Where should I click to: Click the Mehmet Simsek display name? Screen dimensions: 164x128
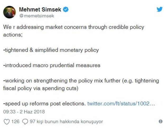click(x=40, y=9)
